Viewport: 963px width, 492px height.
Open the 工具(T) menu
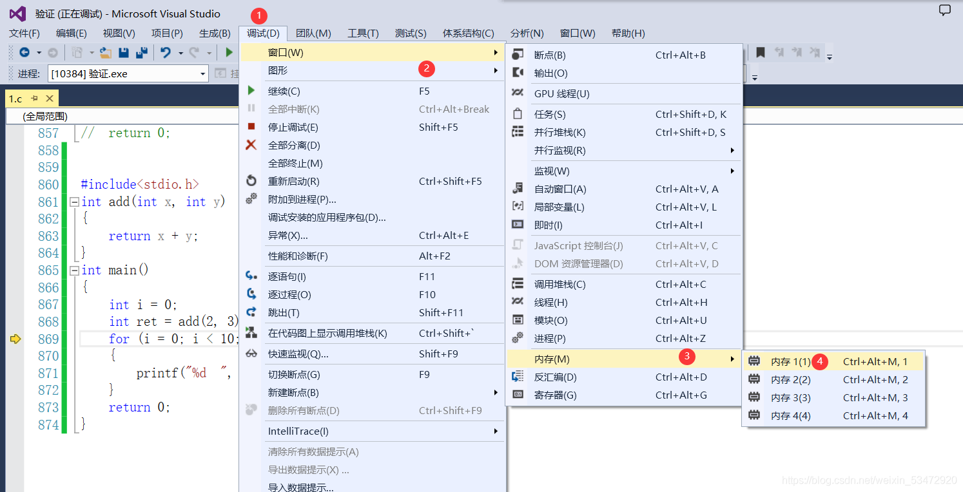point(363,33)
